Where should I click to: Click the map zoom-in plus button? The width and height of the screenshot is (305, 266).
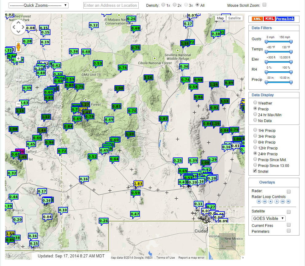19,58
